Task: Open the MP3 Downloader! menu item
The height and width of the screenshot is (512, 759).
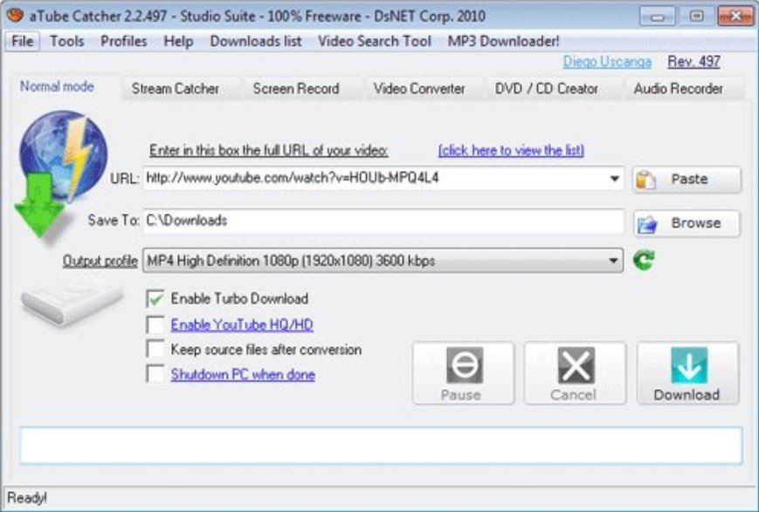Action: pos(503,41)
